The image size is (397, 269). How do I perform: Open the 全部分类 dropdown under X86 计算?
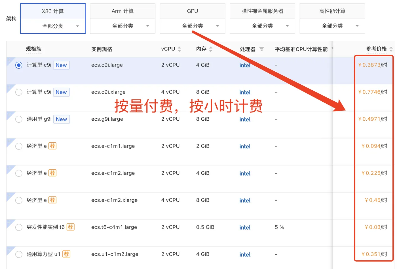pos(53,26)
